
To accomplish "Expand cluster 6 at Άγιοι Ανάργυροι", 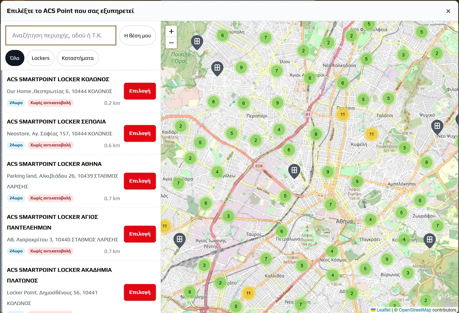I will coord(310,78).
